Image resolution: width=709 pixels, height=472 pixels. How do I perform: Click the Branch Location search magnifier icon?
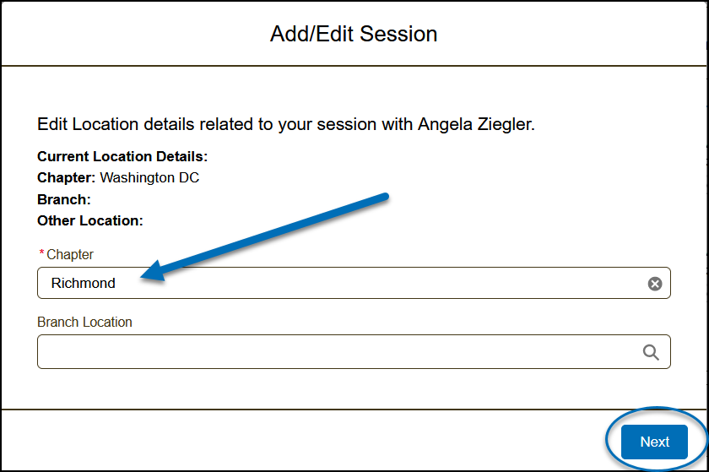(x=651, y=352)
